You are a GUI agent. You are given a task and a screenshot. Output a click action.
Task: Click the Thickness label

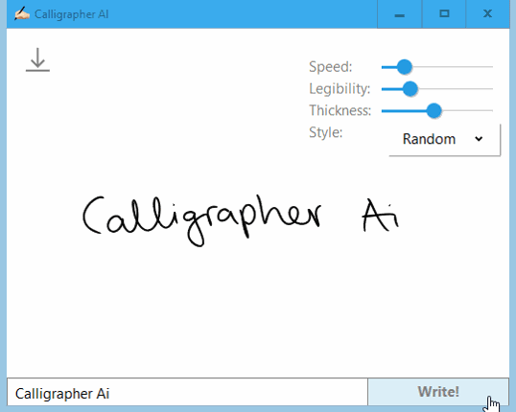point(340,110)
